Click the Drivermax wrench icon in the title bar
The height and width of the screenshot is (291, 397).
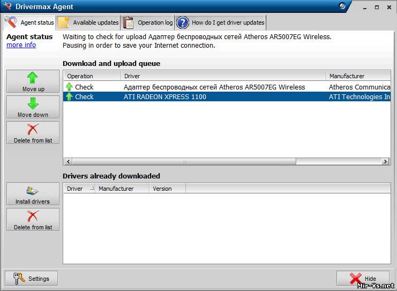pos(7,6)
